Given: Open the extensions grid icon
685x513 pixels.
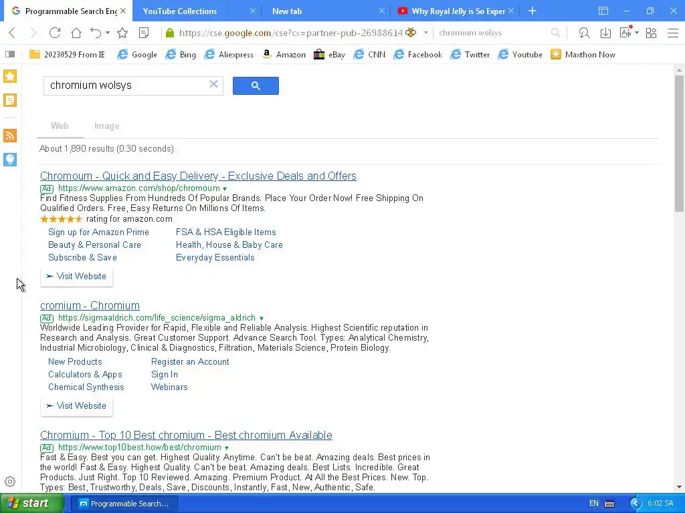Looking at the screenshot, I should click(x=652, y=33).
